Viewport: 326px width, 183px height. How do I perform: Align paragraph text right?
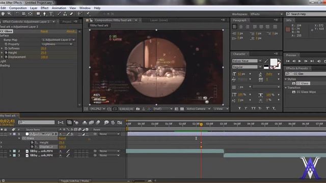247,26
